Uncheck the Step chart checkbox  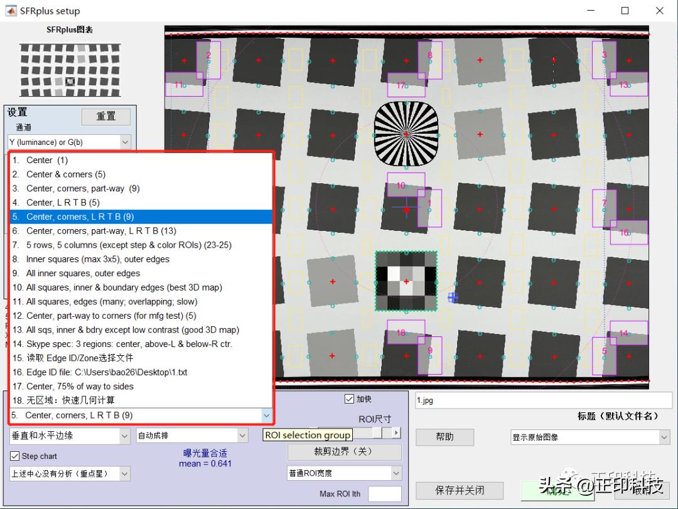[x=15, y=456]
